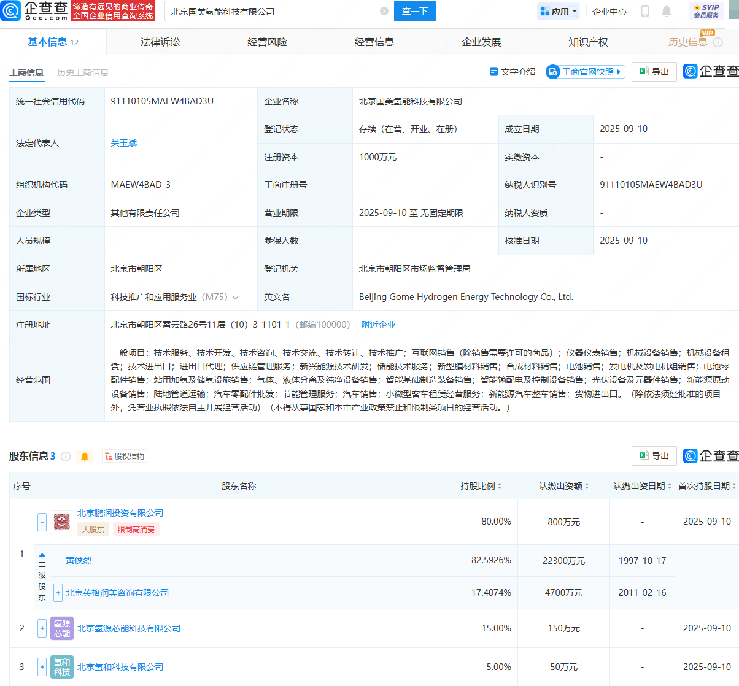The height and width of the screenshot is (686, 739).
Task: Expand 北京氢源芯能科技有限公司 shareholder row
Action: pyautogui.click(x=42, y=628)
